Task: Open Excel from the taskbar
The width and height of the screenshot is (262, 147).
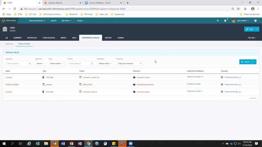Action: (38, 143)
